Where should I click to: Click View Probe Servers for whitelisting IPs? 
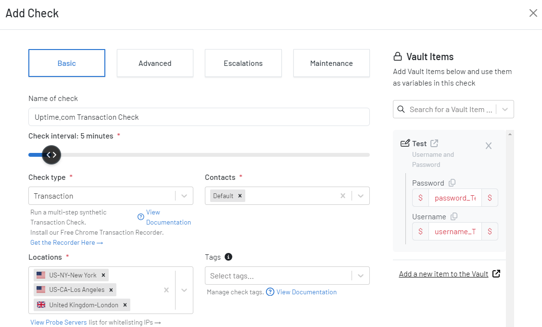pos(58,322)
